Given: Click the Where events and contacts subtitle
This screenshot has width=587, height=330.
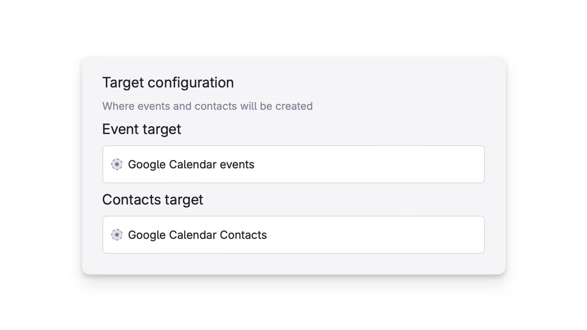Looking at the screenshot, I should (207, 106).
